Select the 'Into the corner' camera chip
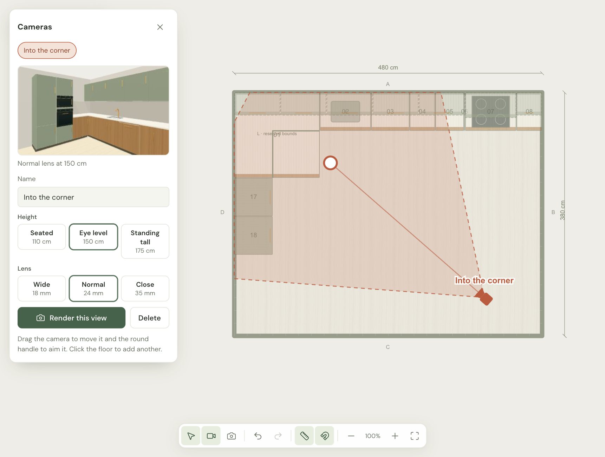605x457 pixels. [x=47, y=50]
